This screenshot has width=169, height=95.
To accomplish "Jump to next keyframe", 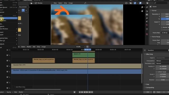I will 90,92.
